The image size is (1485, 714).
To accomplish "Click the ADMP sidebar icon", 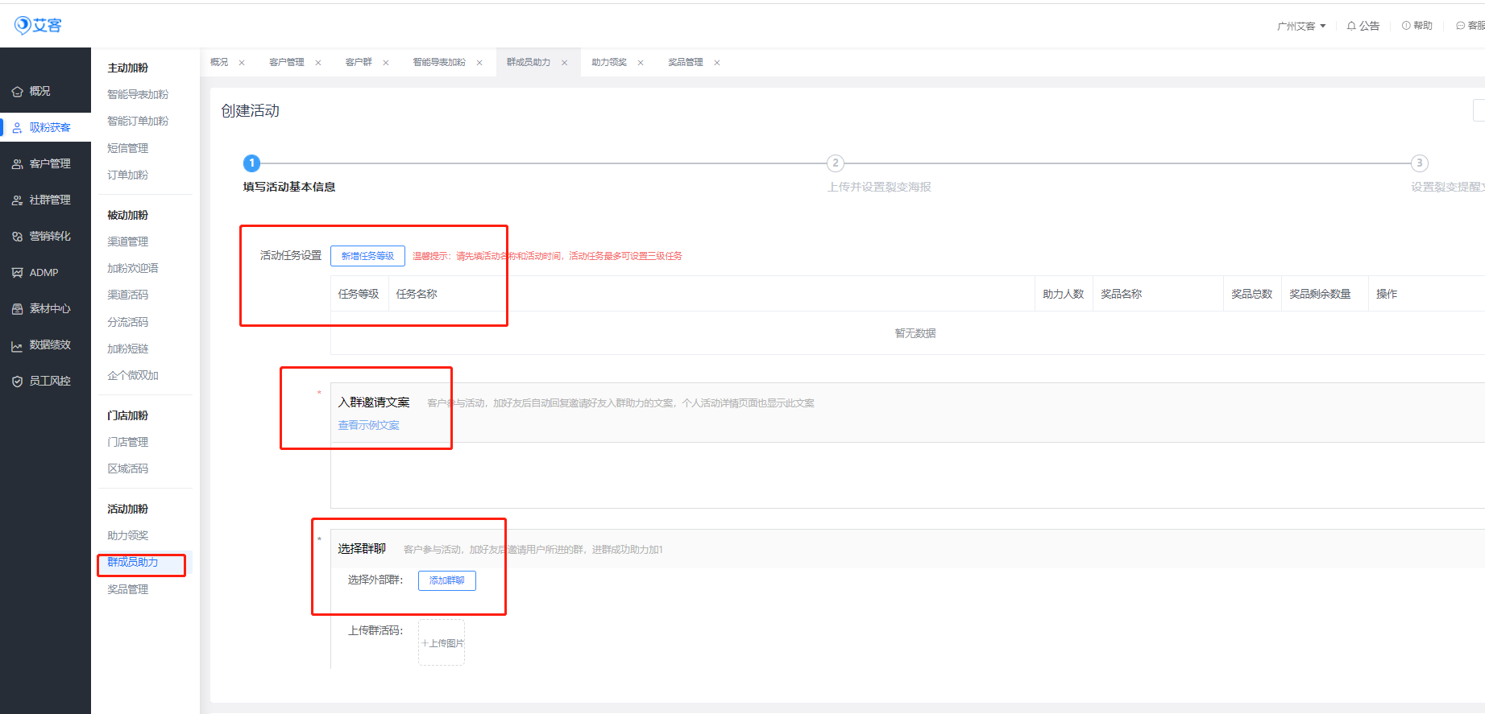I will click(17, 273).
